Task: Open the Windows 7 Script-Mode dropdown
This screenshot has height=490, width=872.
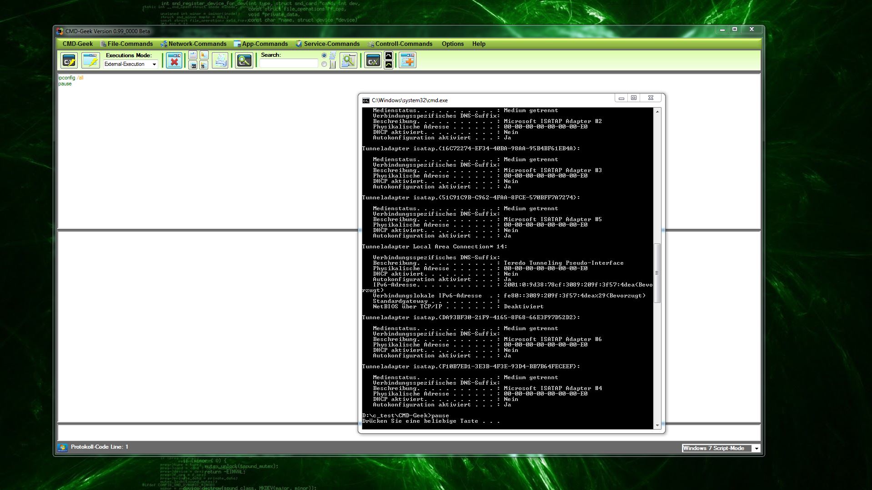Action: click(x=721, y=448)
